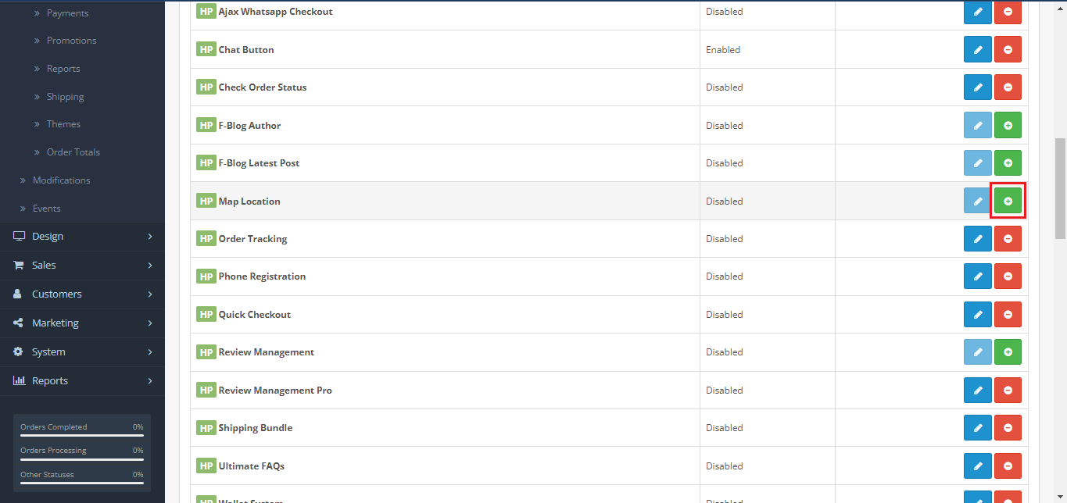The height and width of the screenshot is (503, 1067).
Task: Open the Order Totals extensions link
Action: click(x=73, y=152)
